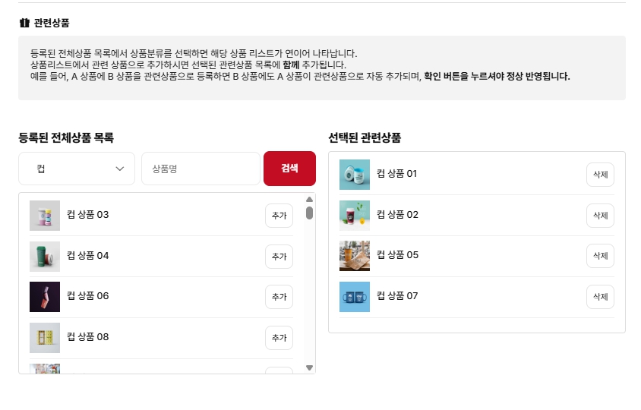Viewport: 641px width, 410px height.
Task: Remove 컵 상품 05 from selected list
Action: pyautogui.click(x=600, y=256)
